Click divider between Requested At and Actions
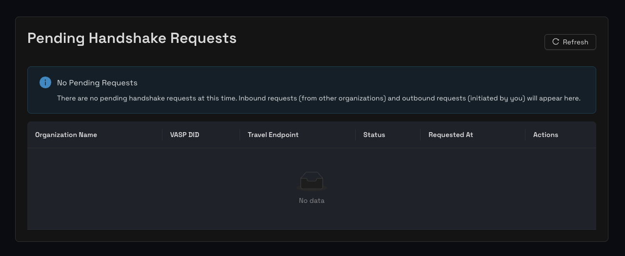 click(x=525, y=135)
